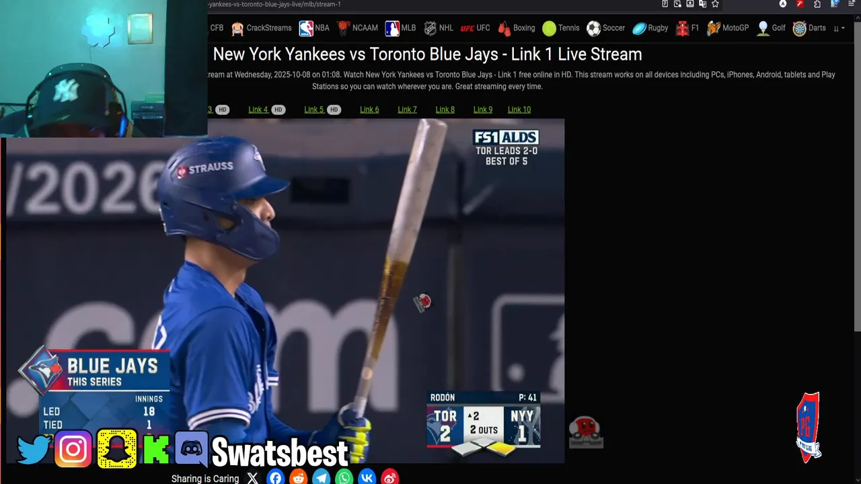
Task: Open the NCAAM category
Action: [x=357, y=28]
